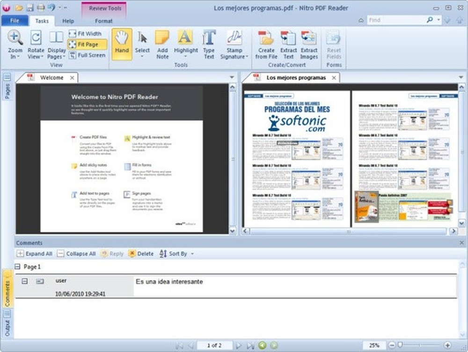The width and height of the screenshot is (468, 352).
Task: Click the Extract Text tool
Action: pyautogui.click(x=288, y=45)
